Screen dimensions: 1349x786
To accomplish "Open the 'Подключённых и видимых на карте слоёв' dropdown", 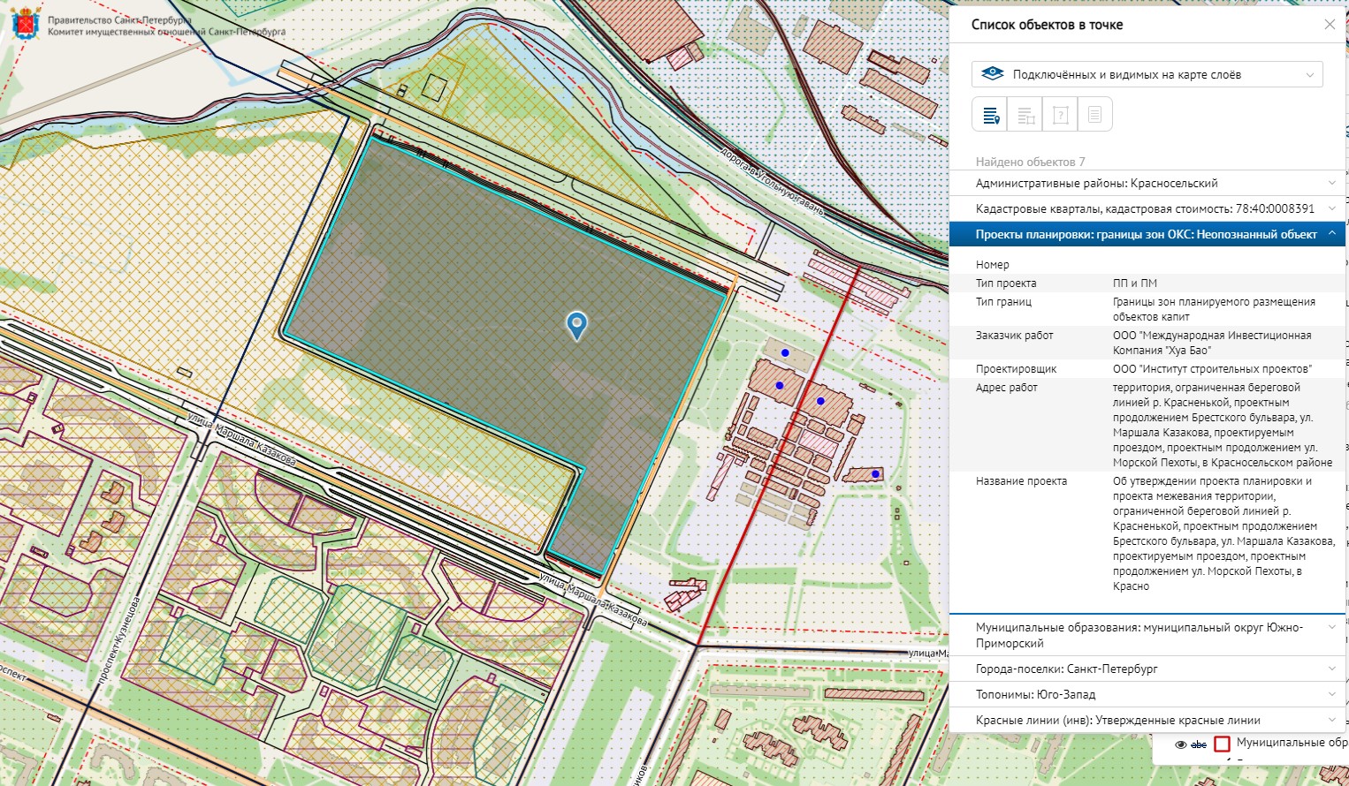I will (x=1147, y=74).
